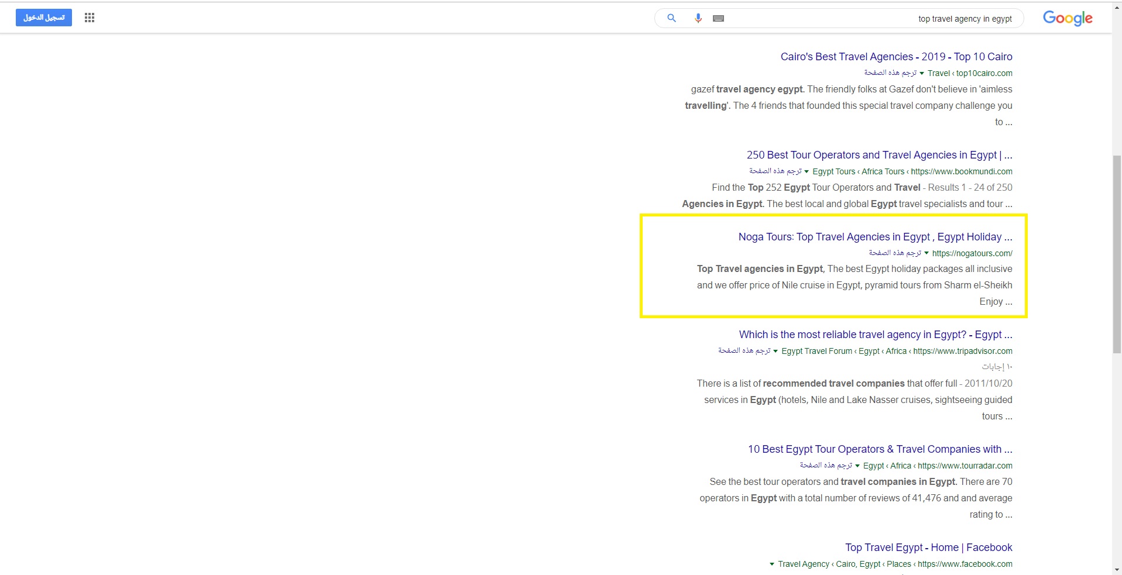Click the https://www.tripadvisor.com URL text
Screen dimensions: 1122x575
(963, 351)
